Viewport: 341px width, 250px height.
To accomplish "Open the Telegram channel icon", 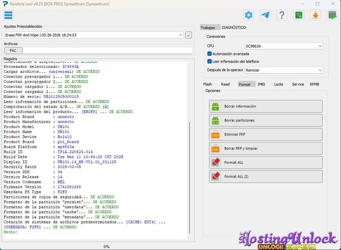I will pos(265,15).
